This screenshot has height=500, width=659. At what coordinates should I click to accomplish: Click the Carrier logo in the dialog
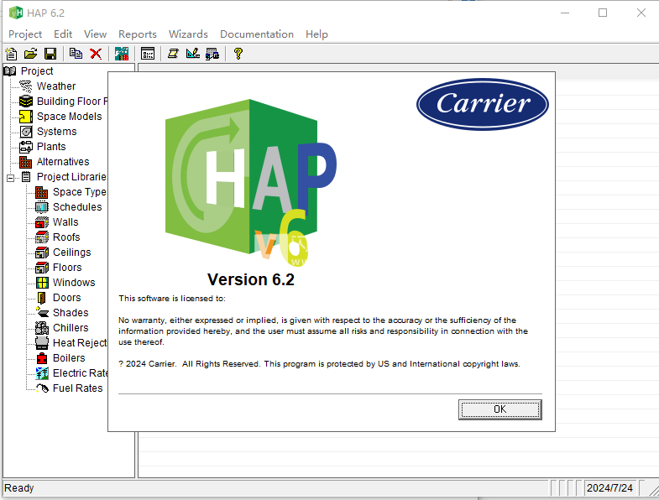click(483, 104)
